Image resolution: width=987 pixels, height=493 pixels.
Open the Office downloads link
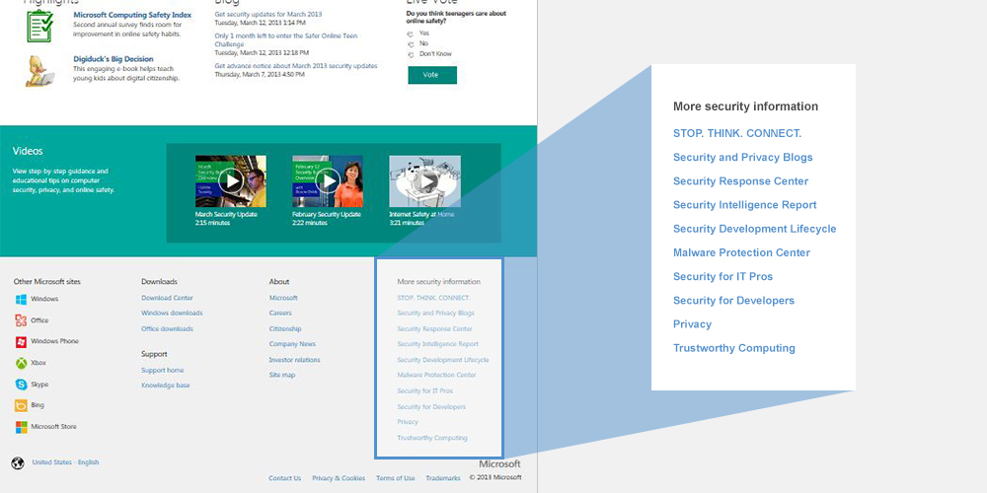click(168, 329)
